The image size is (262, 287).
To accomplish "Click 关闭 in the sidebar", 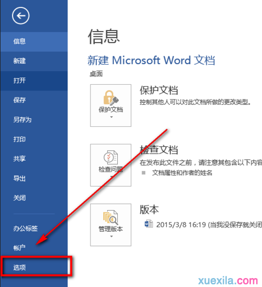I will point(34,198).
